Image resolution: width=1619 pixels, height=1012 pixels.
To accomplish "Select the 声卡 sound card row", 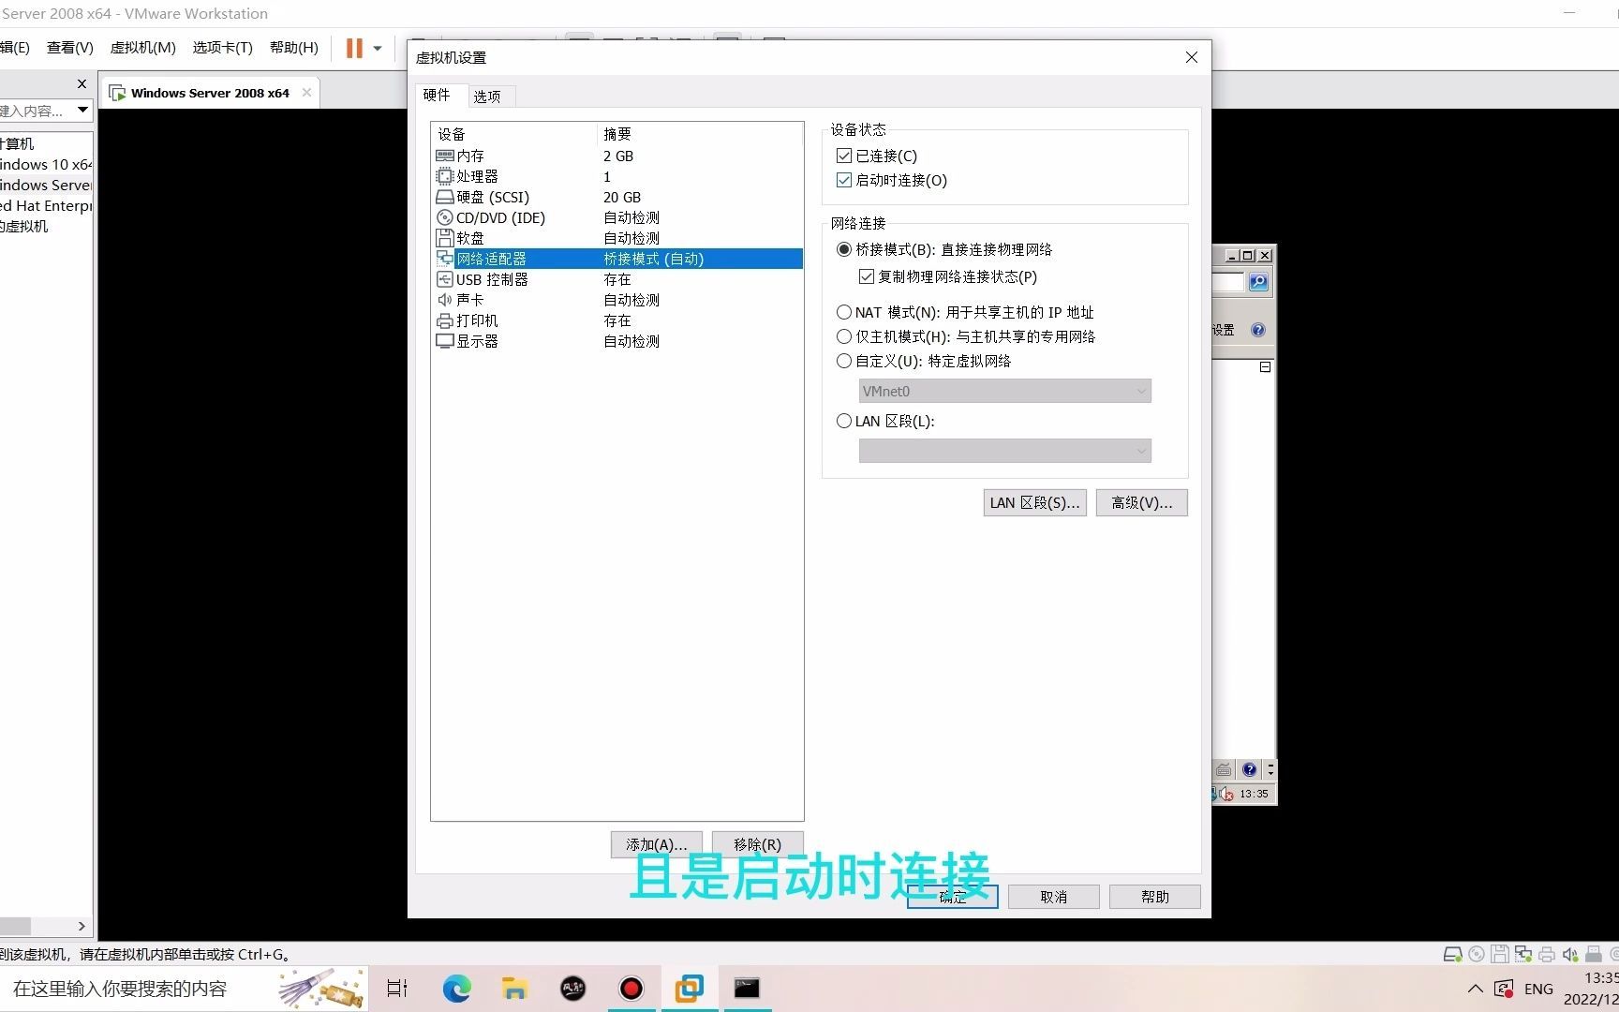I will pos(616,300).
